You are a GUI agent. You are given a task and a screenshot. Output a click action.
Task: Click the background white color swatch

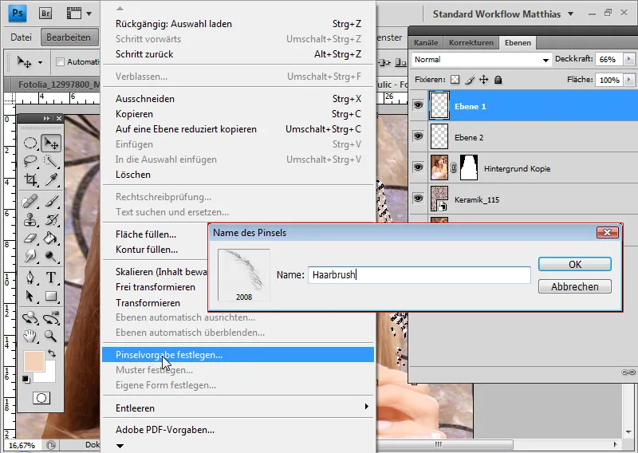[49, 376]
